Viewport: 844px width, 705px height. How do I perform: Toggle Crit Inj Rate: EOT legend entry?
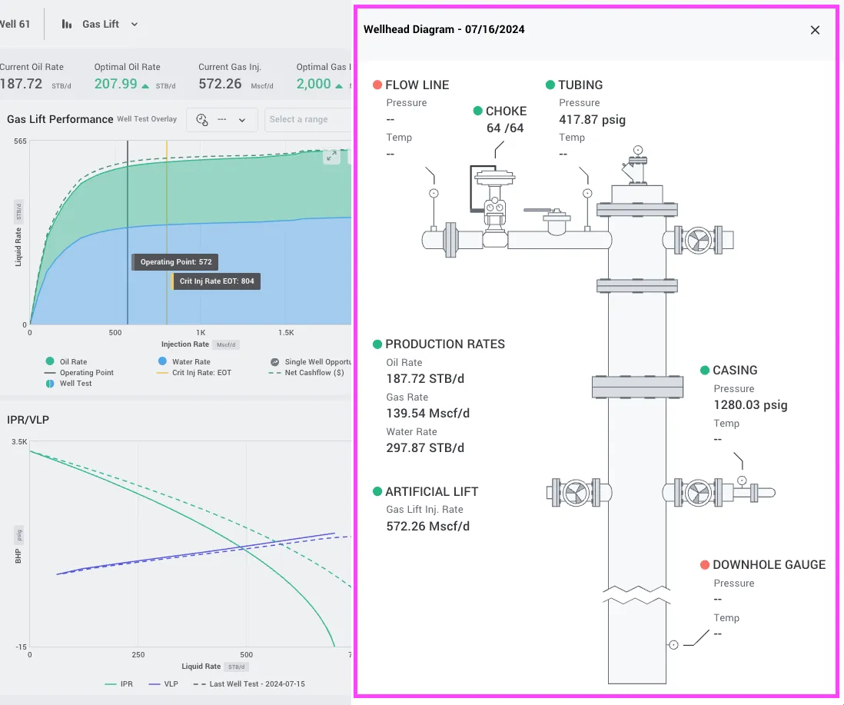click(x=194, y=372)
